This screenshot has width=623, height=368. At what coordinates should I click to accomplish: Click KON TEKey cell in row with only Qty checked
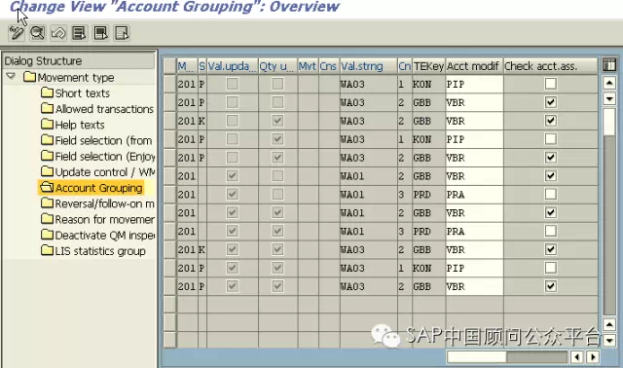pos(428,139)
